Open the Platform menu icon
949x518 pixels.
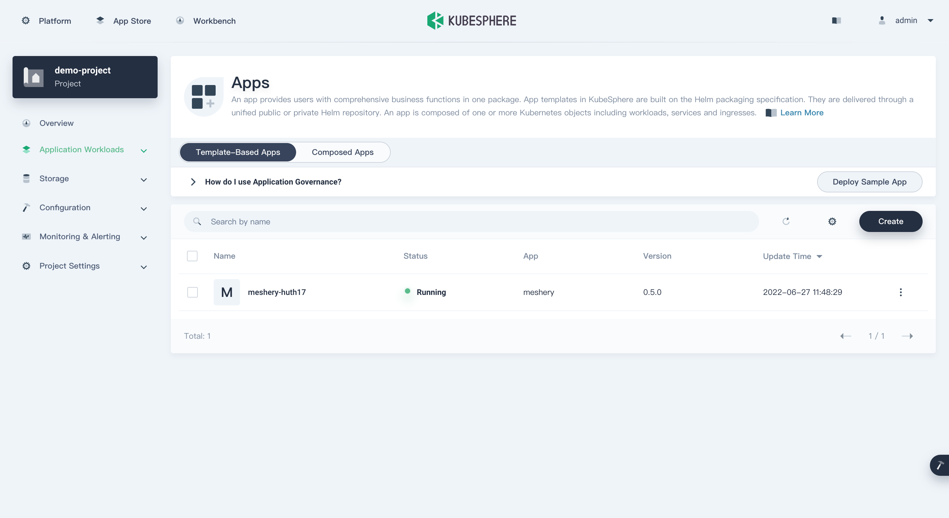(x=25, y=21)
